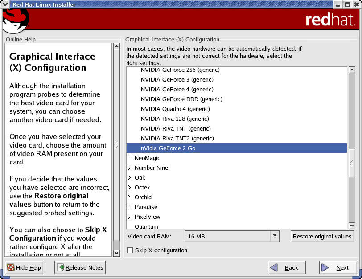This screenshot has height=279, width=362.
Task: Click the Next right-arrow icon
Action: (325, 267)
